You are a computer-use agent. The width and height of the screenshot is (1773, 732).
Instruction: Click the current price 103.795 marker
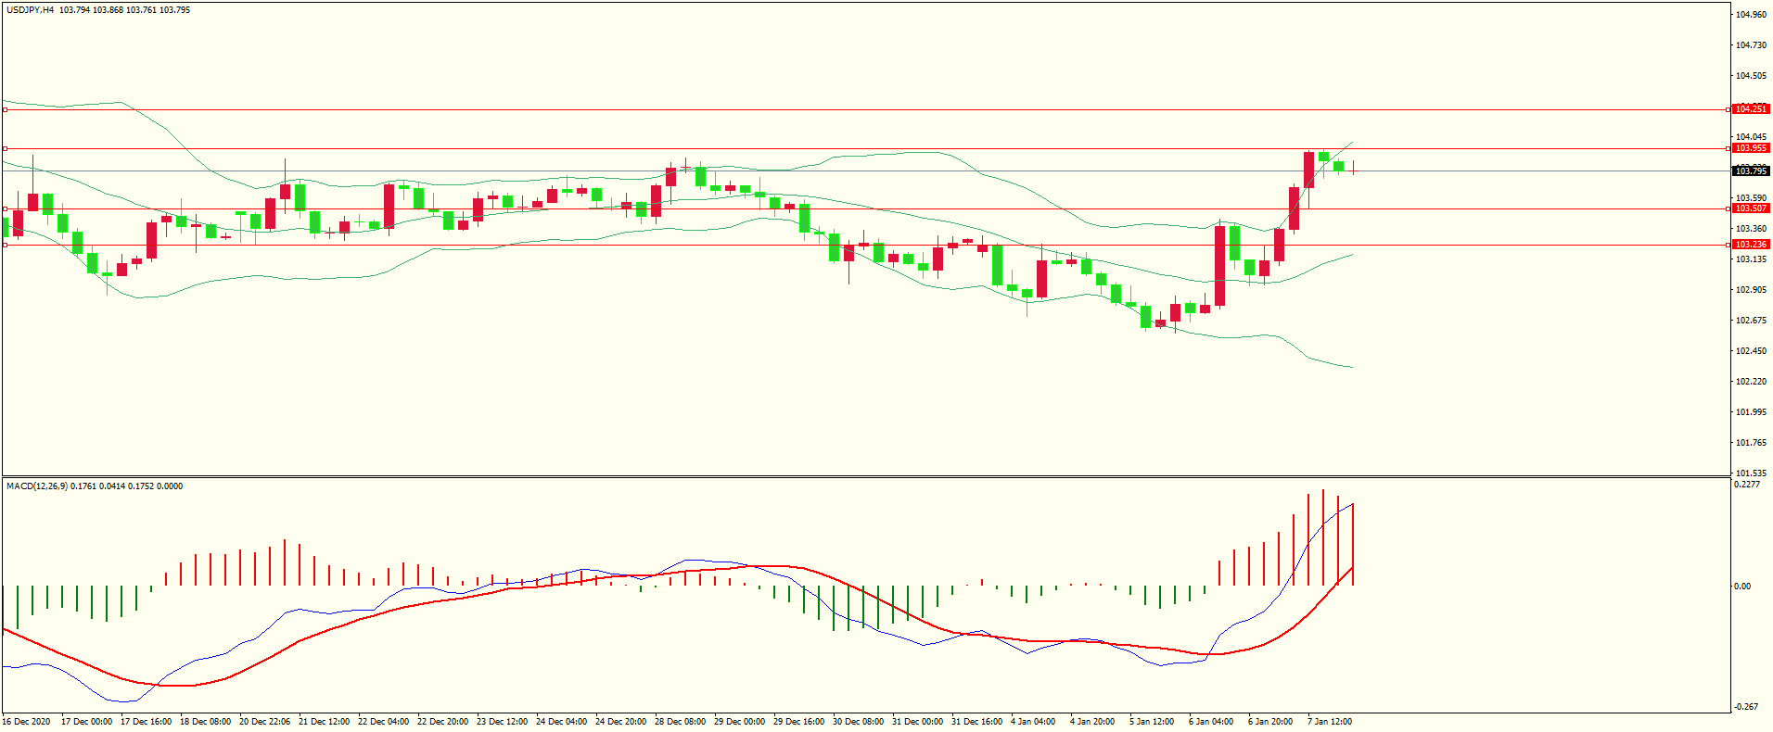1751,170
